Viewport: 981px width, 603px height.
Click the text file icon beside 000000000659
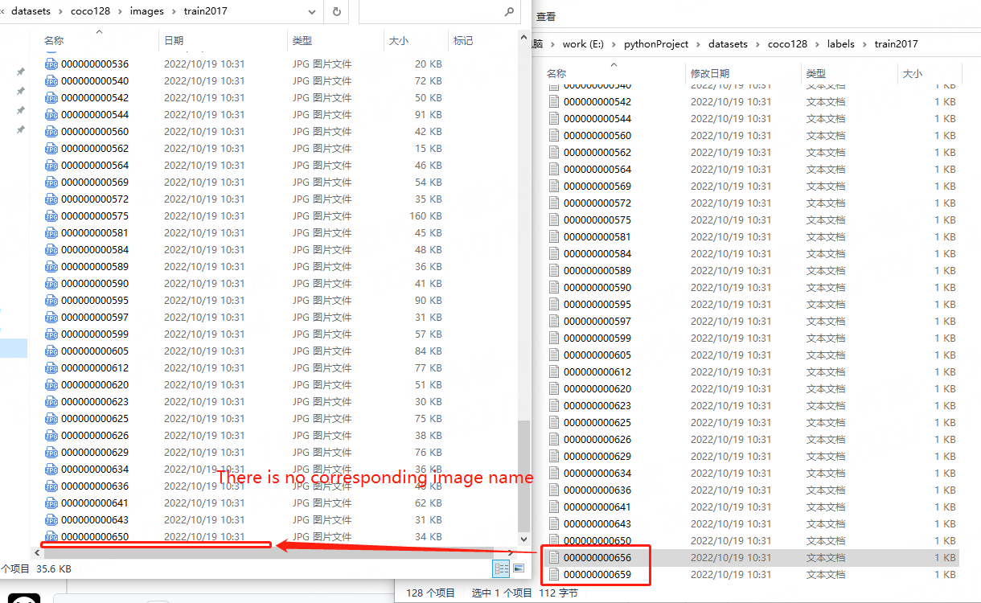point(554,574)
